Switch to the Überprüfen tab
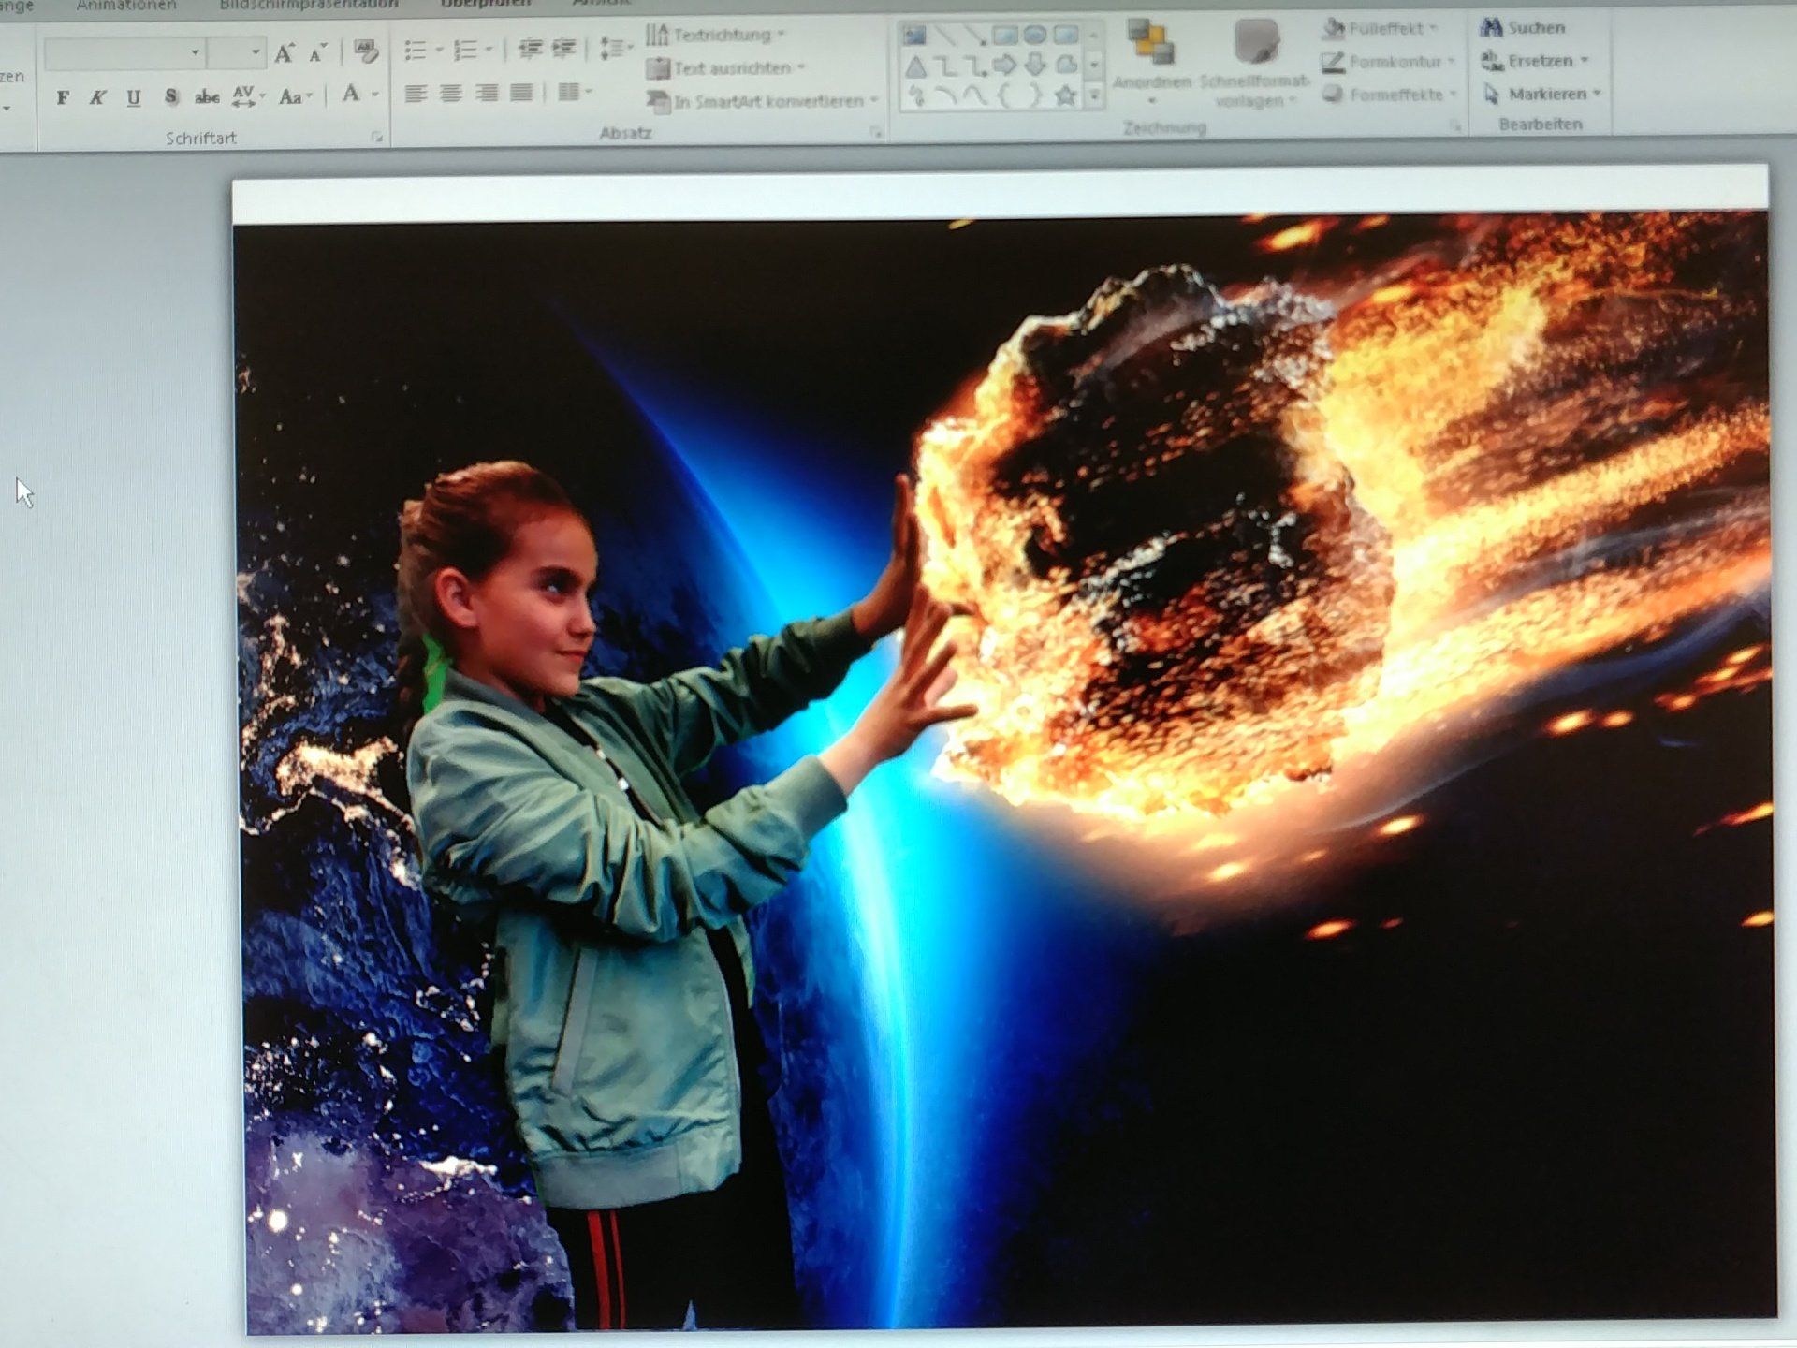 coord(485,5)
